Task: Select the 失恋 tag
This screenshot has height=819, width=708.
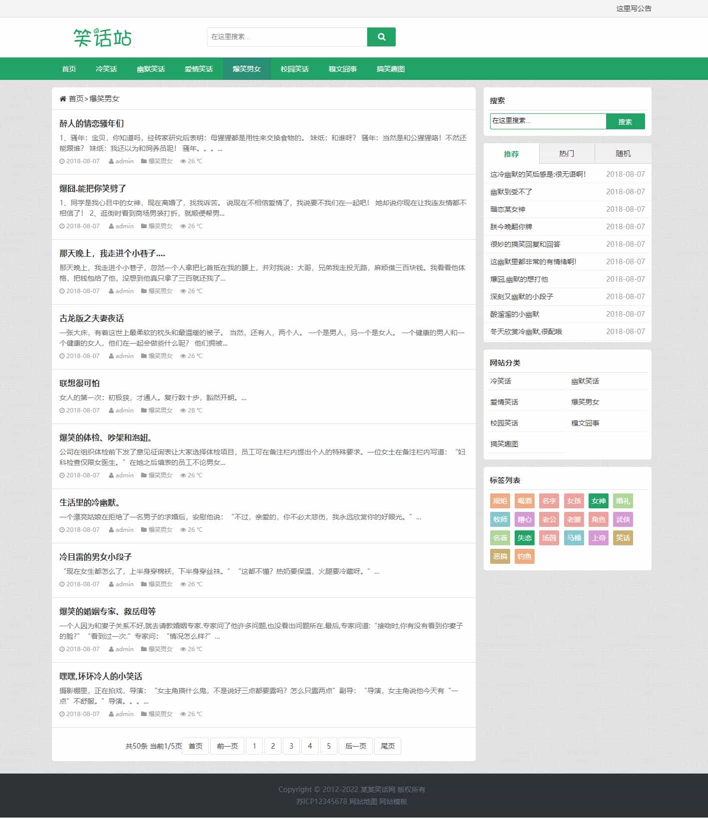Action: pos(525,538)
